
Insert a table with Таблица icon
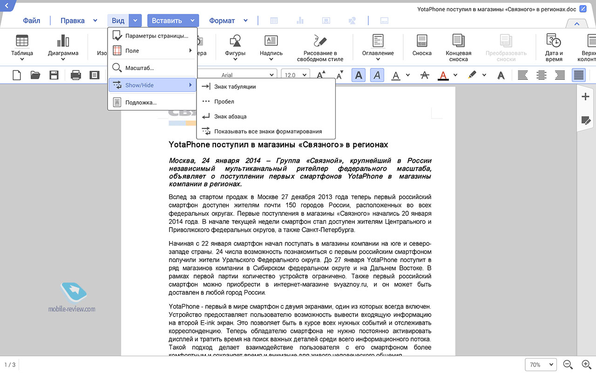point(22,48)
